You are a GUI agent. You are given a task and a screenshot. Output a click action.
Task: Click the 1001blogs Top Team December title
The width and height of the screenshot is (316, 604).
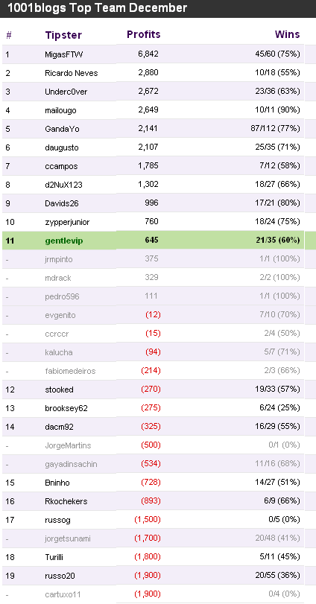pos(98,7)
